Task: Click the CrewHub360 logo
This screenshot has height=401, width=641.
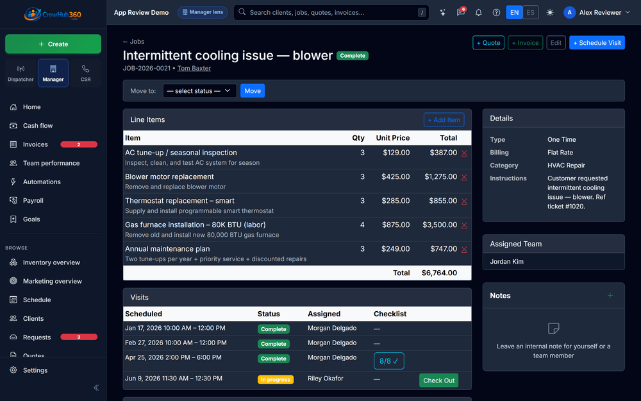Action: [53, 14]
